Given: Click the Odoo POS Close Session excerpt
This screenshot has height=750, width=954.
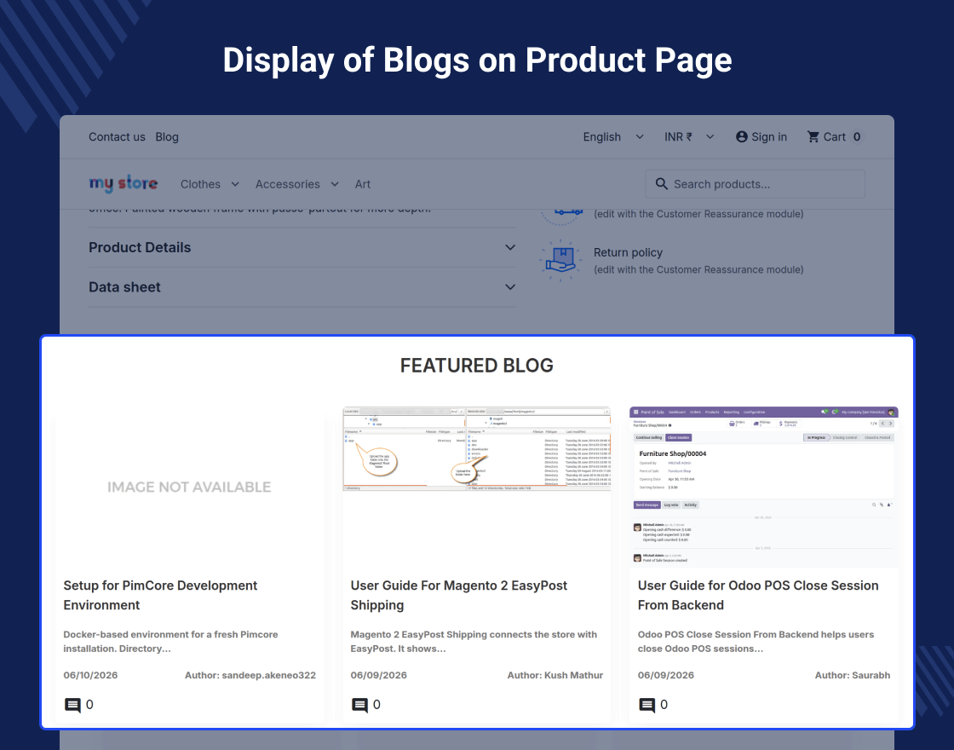Looking at the screenshot, I should click(x=756, y=642).
